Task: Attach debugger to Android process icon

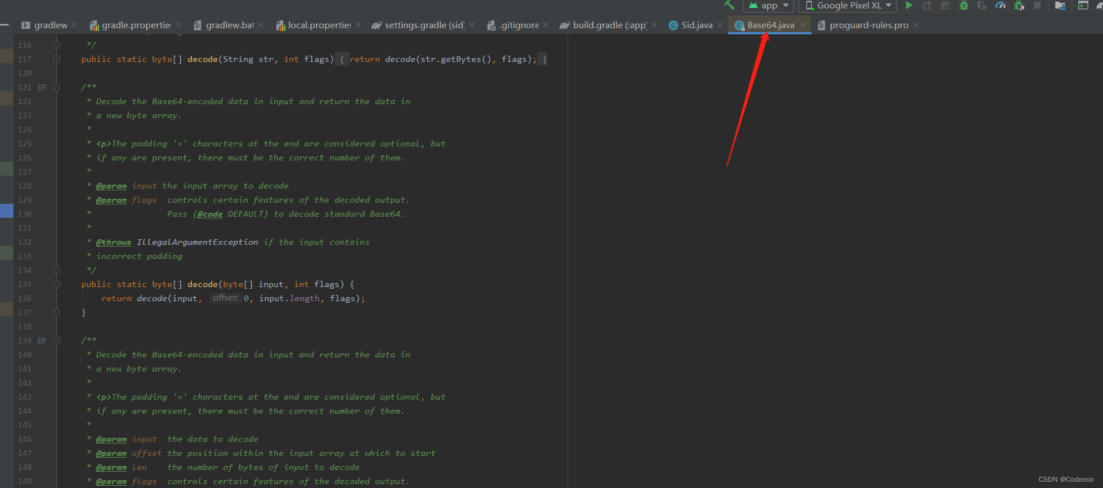Action: tap(1019, 6)
